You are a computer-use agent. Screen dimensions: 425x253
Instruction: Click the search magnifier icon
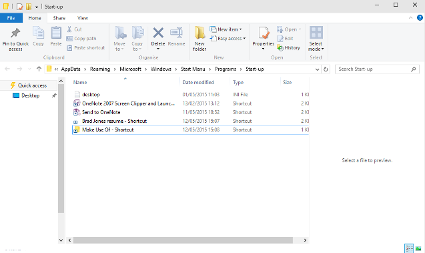(413, 69)
